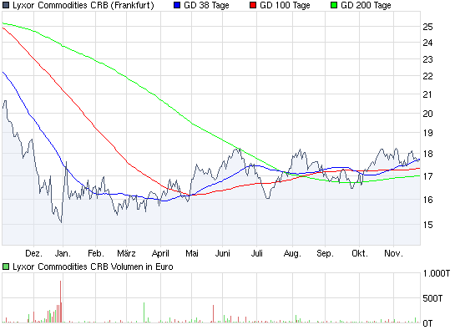Click the 'Nov.' month axis label
The image size is (455, 330).
[x=394, y=253]
